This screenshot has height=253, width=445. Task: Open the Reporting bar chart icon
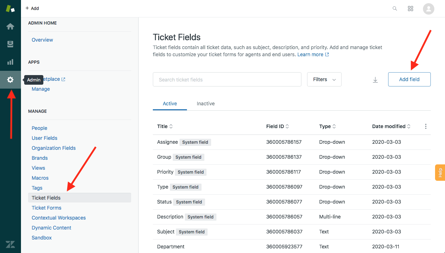pos(10,62)
